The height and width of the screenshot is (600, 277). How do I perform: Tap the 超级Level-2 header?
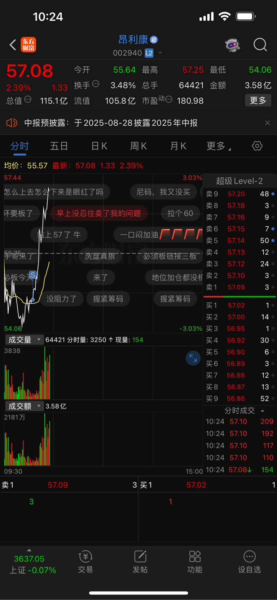(239, 181)
